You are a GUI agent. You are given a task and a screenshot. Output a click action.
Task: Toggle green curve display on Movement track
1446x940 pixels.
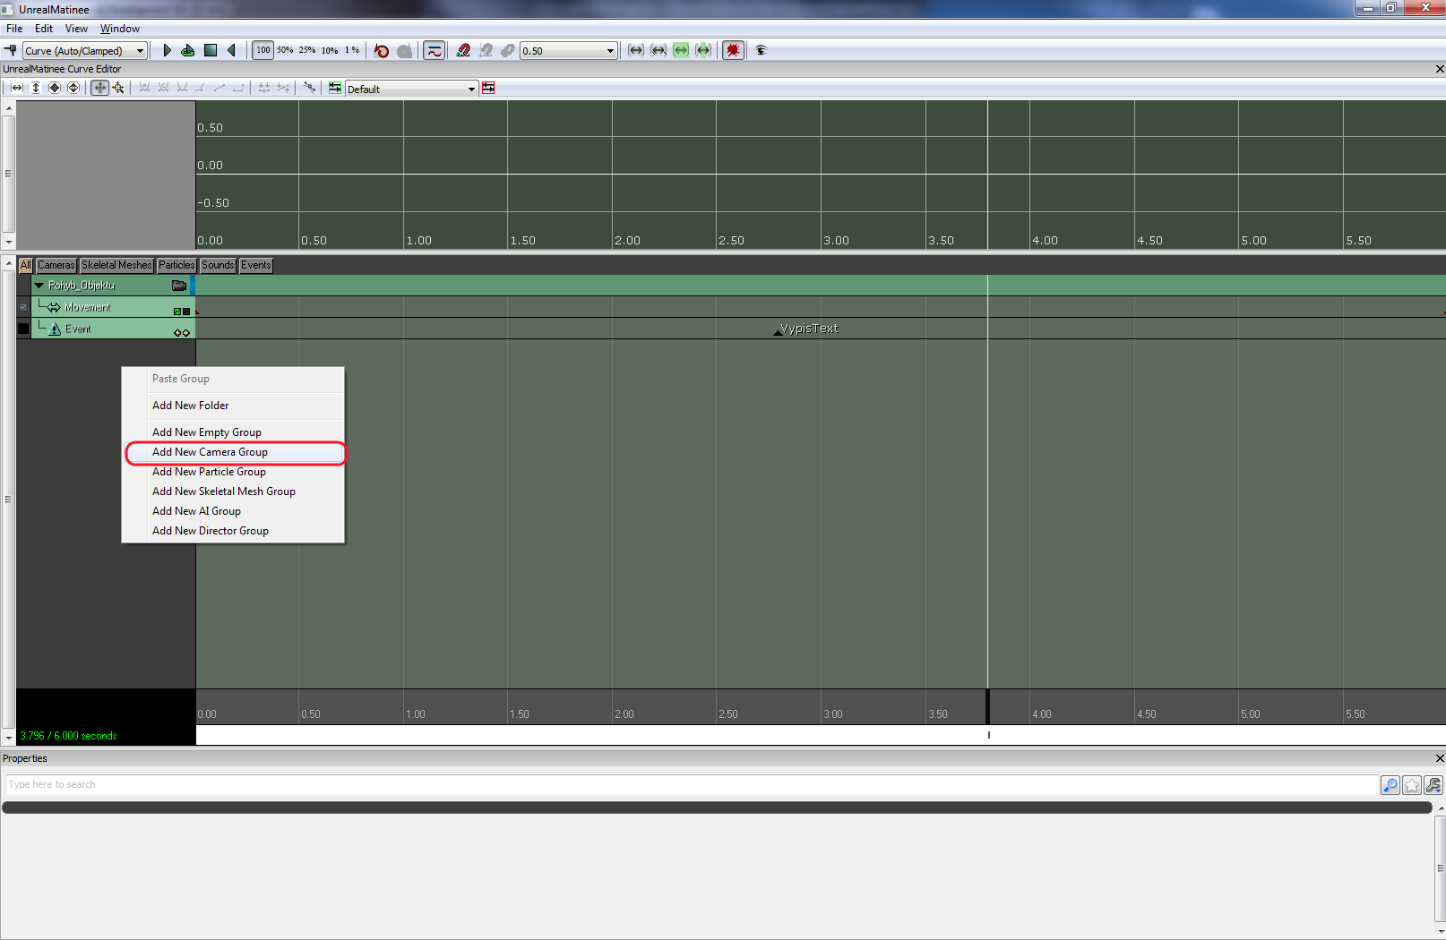[x=177, y=312]
